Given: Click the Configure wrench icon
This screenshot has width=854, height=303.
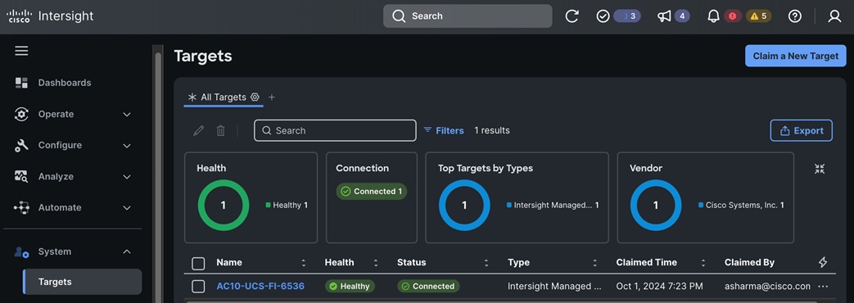Looking at the screenshot, I should pyautogui.click(x=21, y=145).
